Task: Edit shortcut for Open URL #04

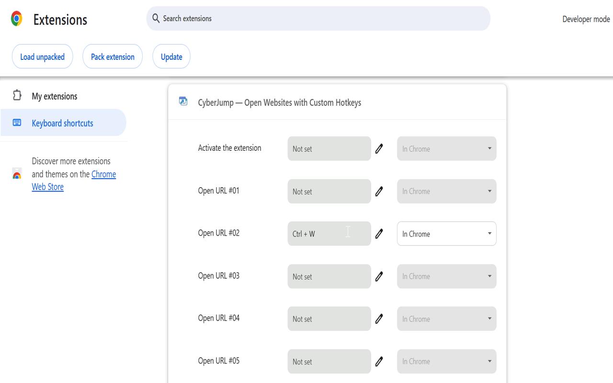Action: (379, 319)
